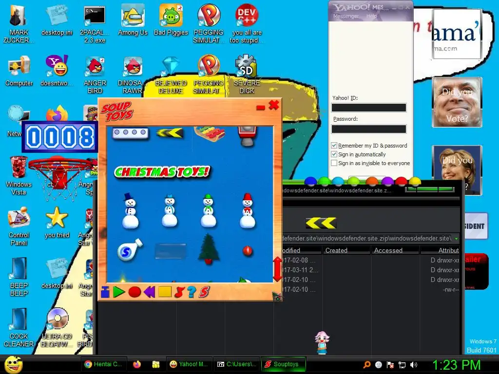The width and height of the screenshot is (499, 374).
Task: Open the Messenger menu in Yahoo Messenger
Action: pyautogui.click(x=345, y=16)
